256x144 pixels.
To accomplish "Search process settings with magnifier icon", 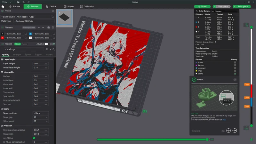I will 53,49.
